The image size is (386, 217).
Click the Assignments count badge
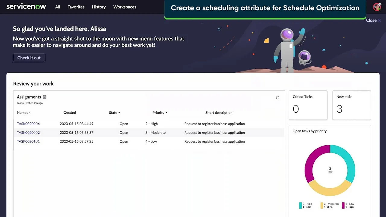pyautogui.click(x=44, y=97)
